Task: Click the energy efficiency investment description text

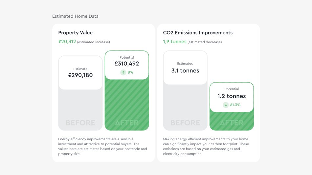Action: click(x=103, y=146)
